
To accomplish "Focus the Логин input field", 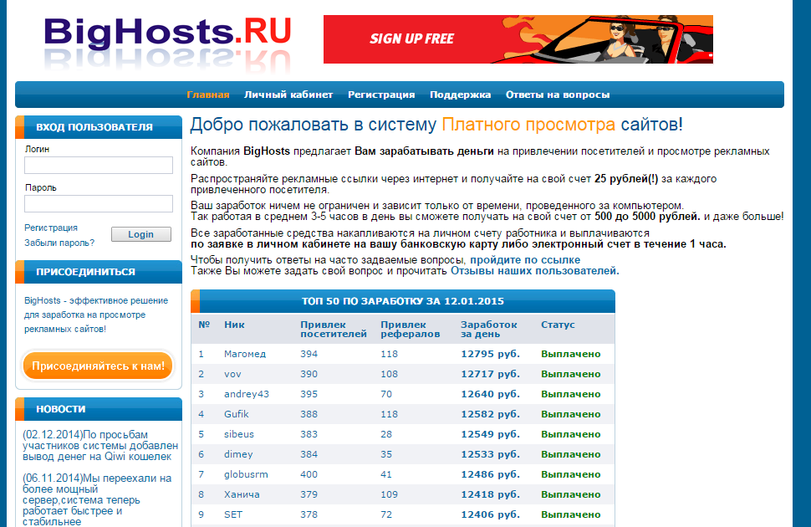I will 98,165.
